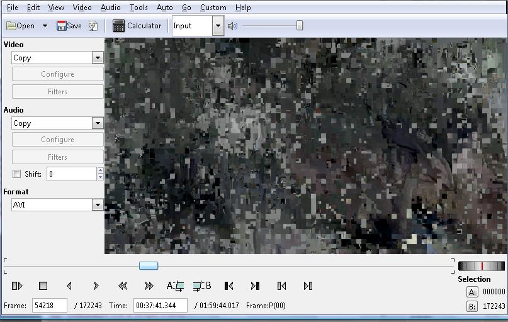Click the Audio Configure button
The image size is (508, 322).
(58, 140)
